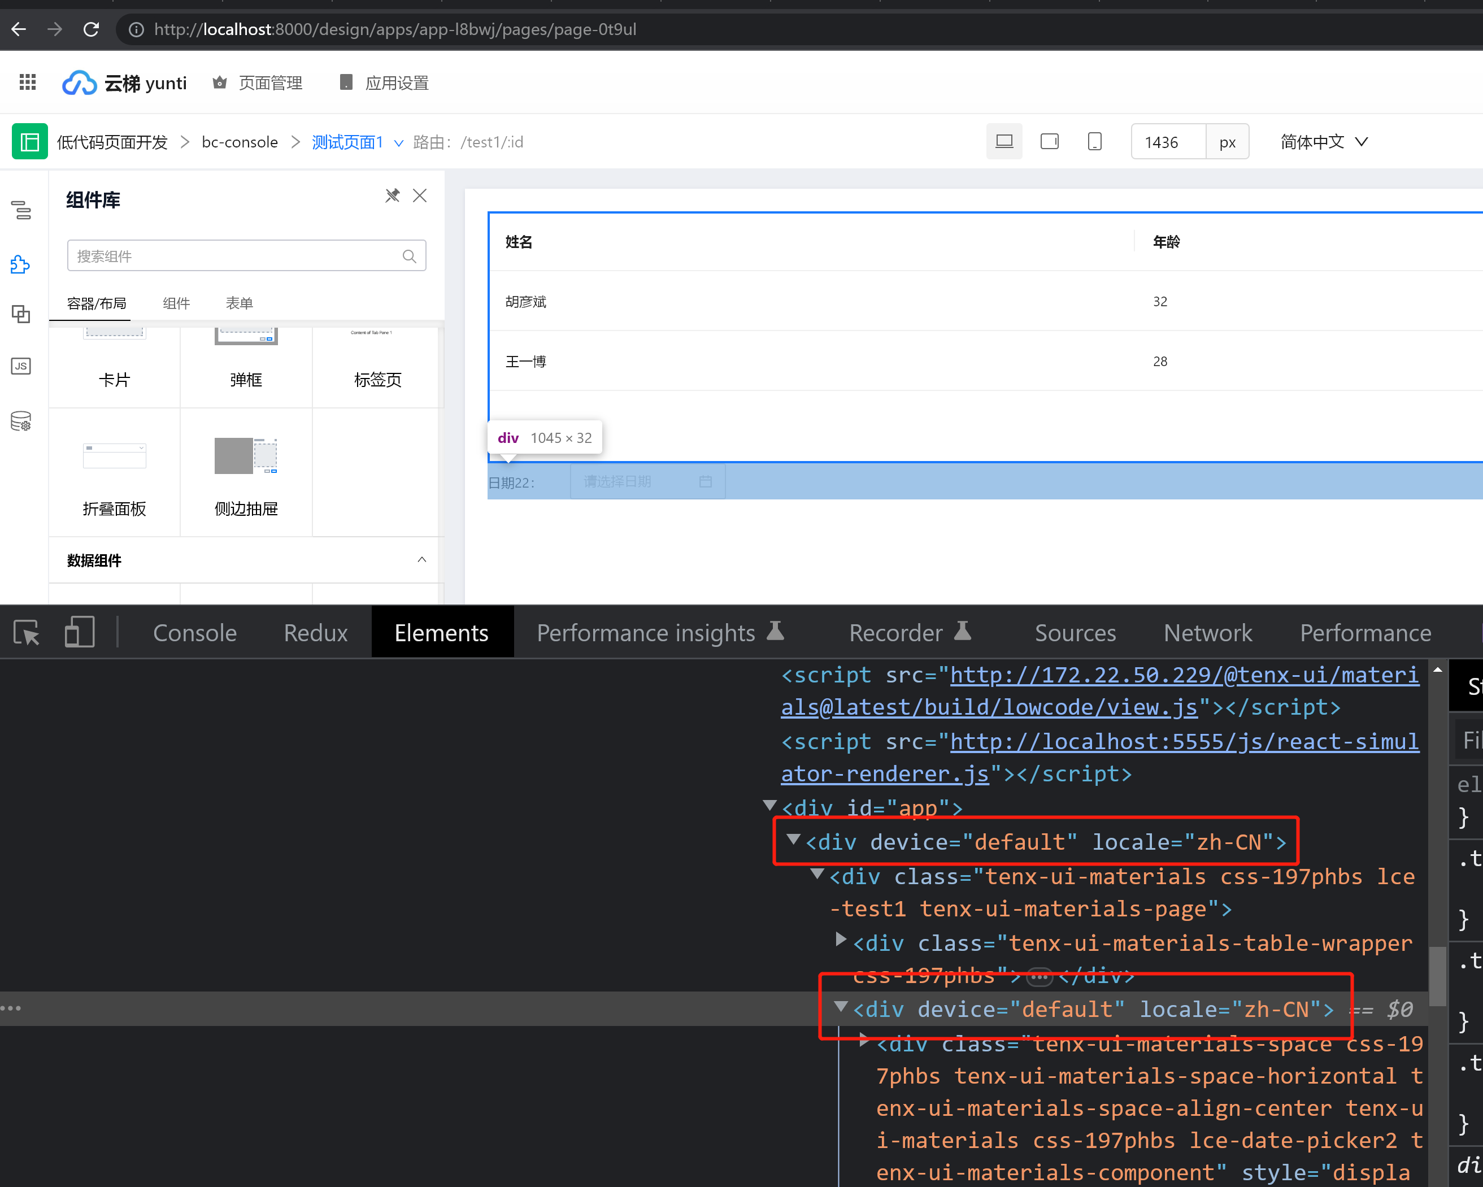Go to 低代码页面开发 breadcrumb

[112, 142]
